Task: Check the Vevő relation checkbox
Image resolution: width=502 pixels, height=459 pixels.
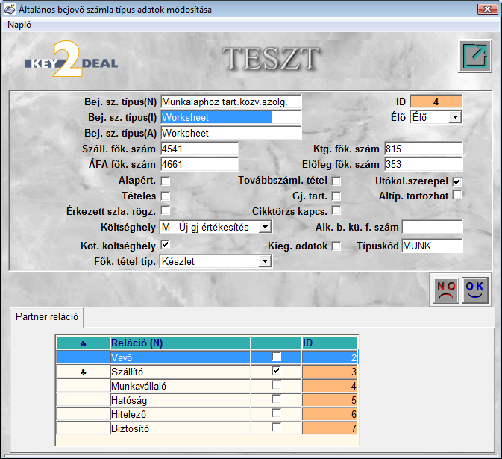Action: pyautogui.click(x=276, y=357)
